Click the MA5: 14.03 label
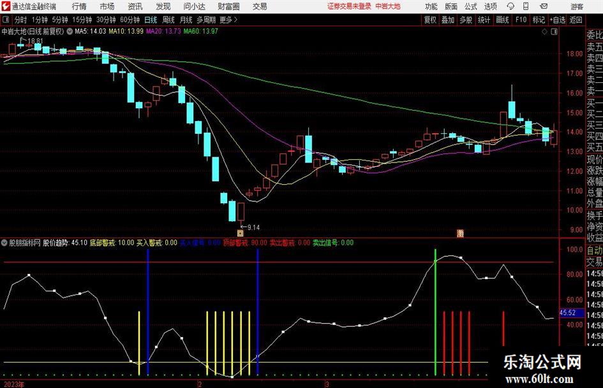Screen dimensions: 603x388 click(91, 31)
